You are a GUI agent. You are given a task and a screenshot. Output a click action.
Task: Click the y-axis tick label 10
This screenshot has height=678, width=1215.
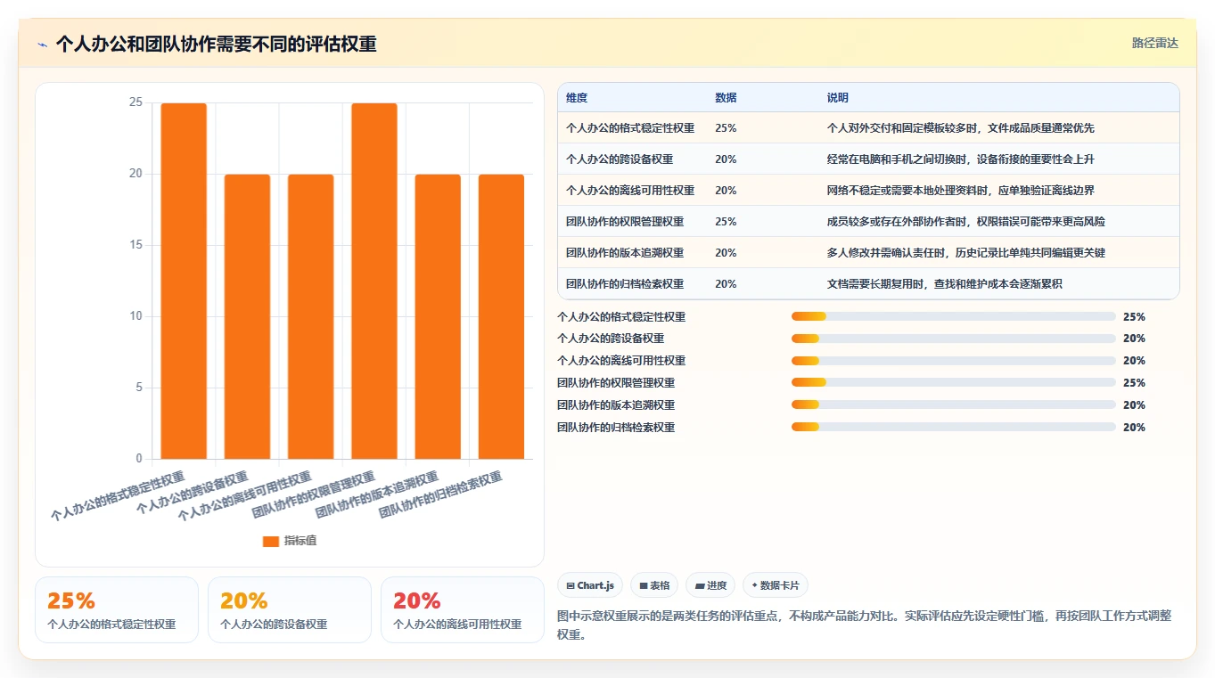[135, 316]
